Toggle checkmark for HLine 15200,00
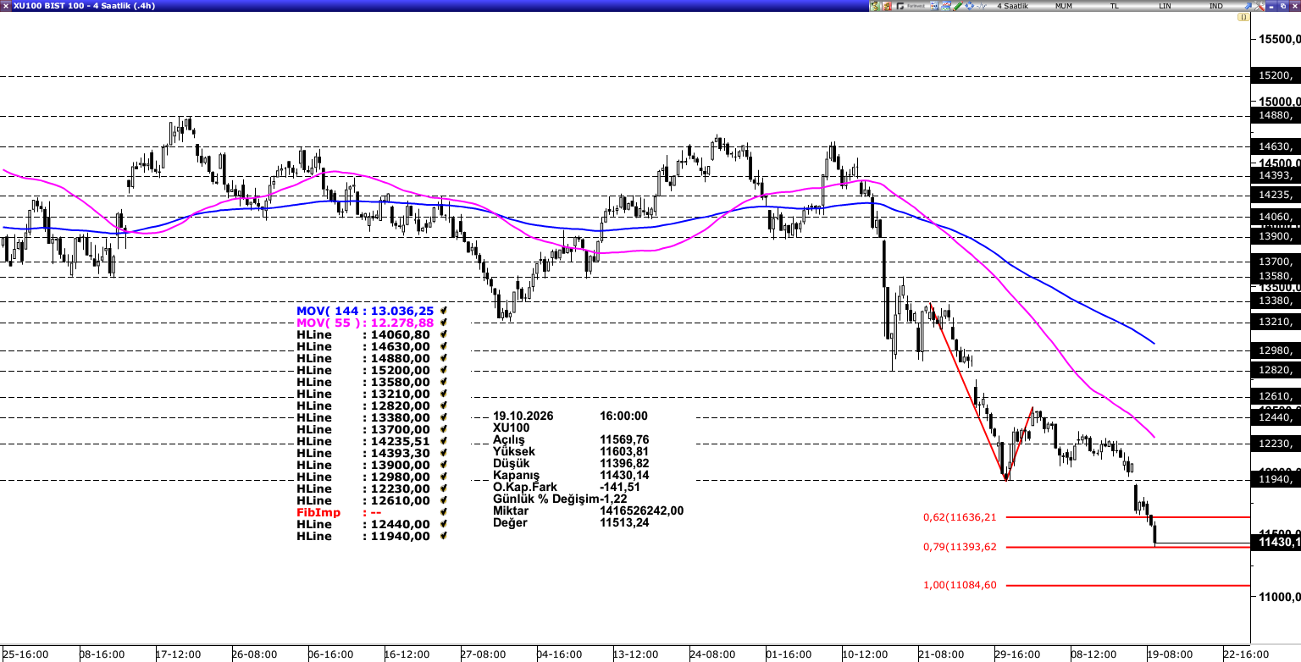The height and width of the screenshot is (662, 1301). 443,371
